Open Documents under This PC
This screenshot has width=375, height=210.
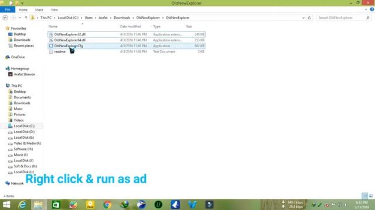22,97
